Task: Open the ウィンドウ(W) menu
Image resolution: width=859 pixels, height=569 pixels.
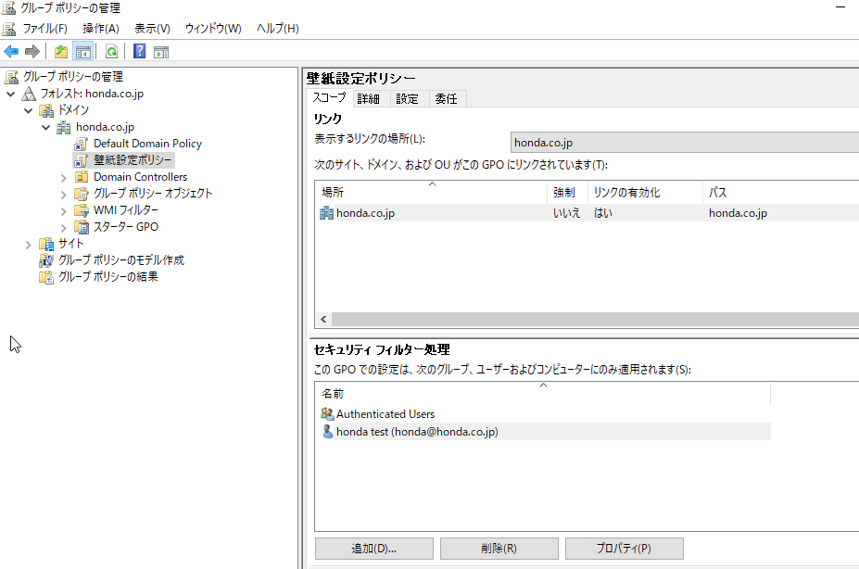Action: coord(213,29)
